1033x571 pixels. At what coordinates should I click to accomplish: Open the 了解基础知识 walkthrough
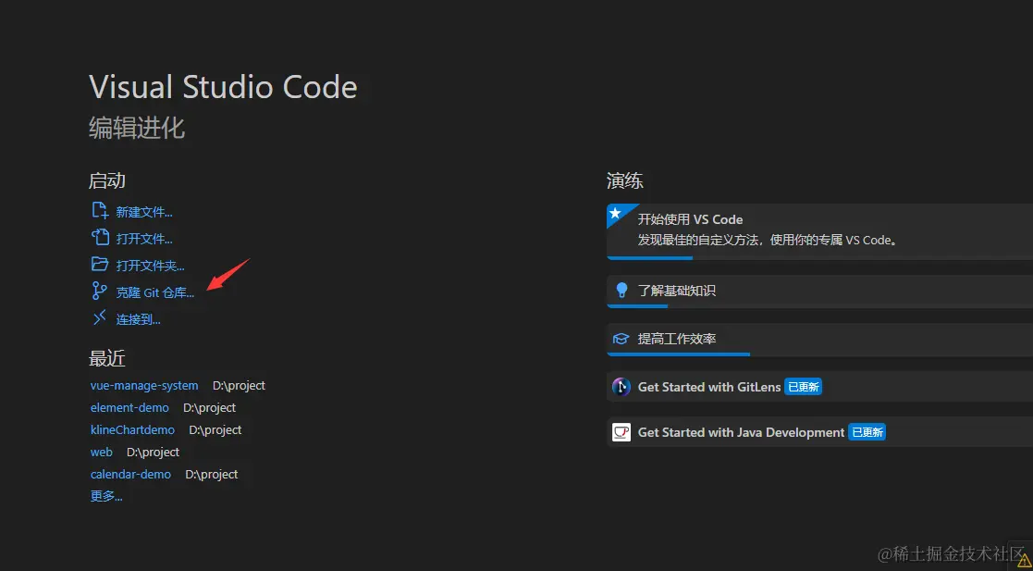[x=819, y=292]
